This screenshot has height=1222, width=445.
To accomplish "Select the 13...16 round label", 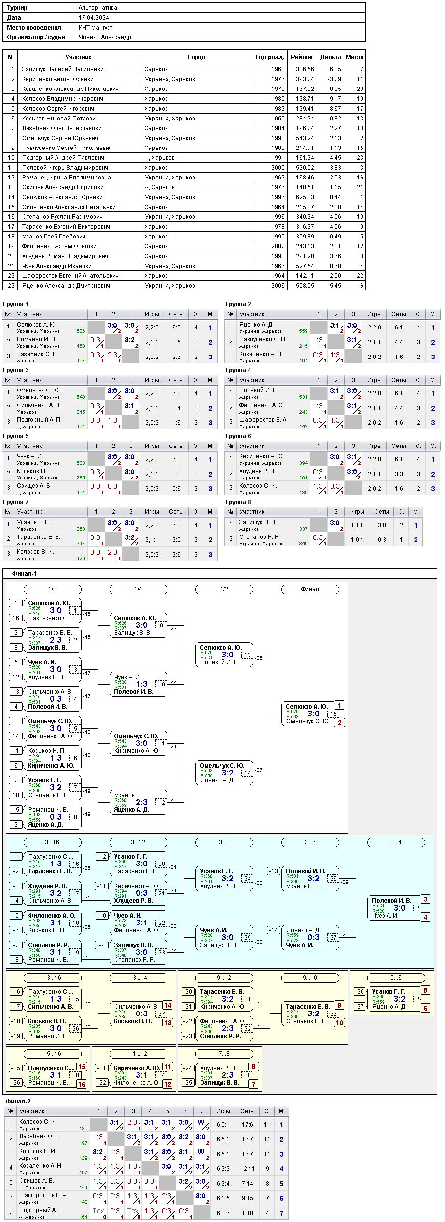I will 52,978.
